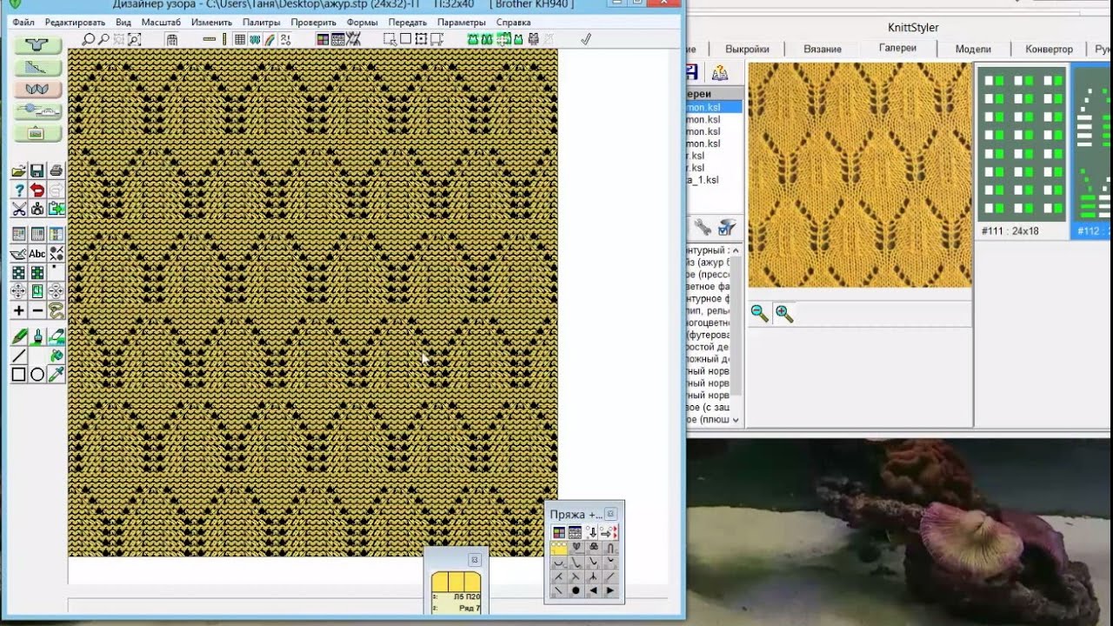Switch to Вязание tab in KnittStyler
The image size is (1113, 626).
click(x=822, y=50)
